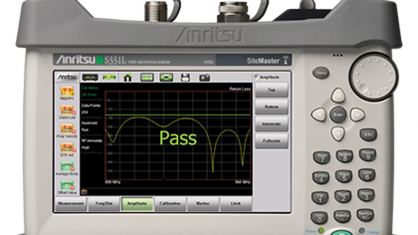Click the Right arrow key on the keypad
This screenshot has width=418, height=235.
click(x=357, y=115)
